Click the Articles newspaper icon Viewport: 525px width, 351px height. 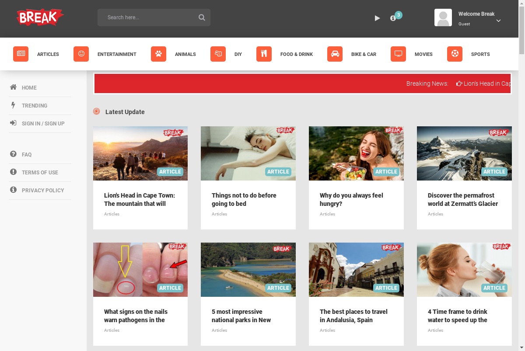tap(21, 54)
